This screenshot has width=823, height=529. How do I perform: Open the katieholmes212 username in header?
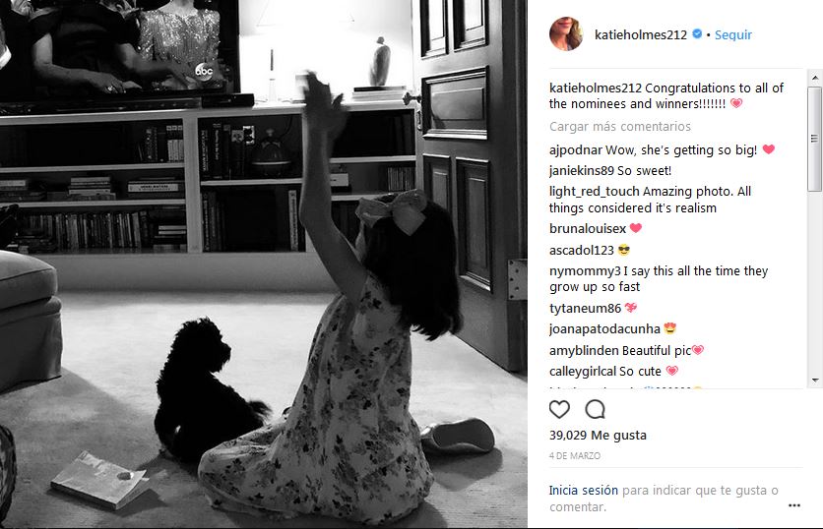pyautogui.click(x=640, y=35)
